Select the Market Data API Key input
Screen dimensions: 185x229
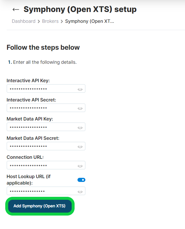[x=46, y=127]
